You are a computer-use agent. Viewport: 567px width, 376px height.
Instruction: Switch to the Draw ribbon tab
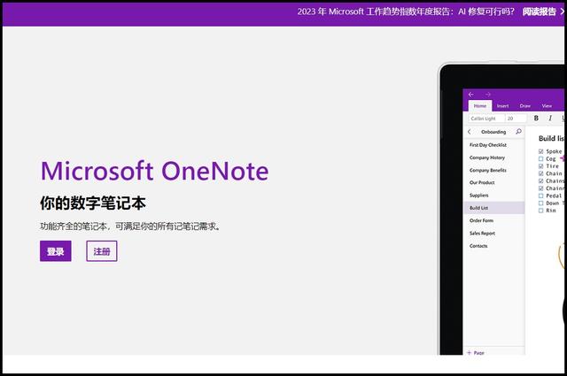525,106
